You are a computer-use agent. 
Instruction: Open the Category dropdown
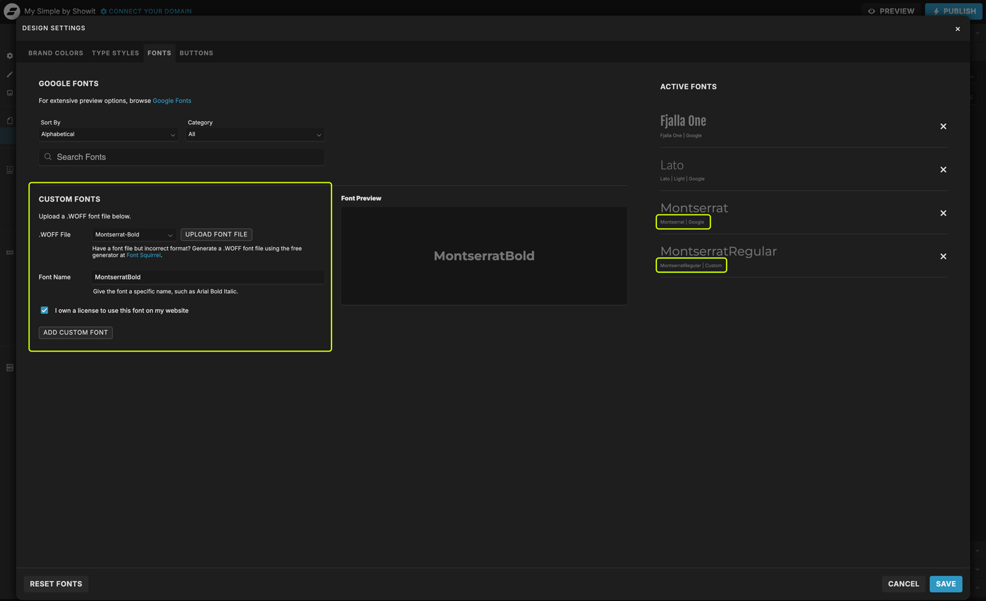tap(255, 134)
